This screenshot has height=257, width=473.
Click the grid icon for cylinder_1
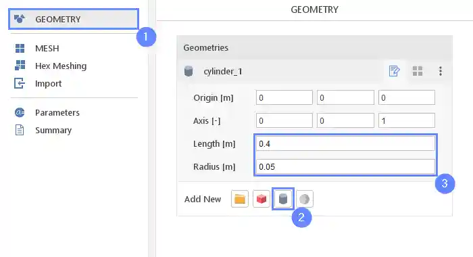tap(418, 71)
